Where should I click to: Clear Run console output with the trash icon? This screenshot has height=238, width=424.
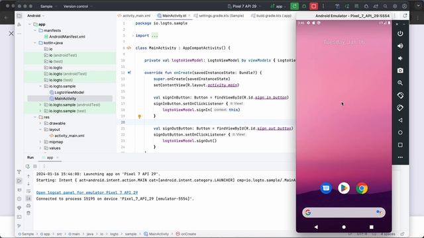click(x=28, y=213)
